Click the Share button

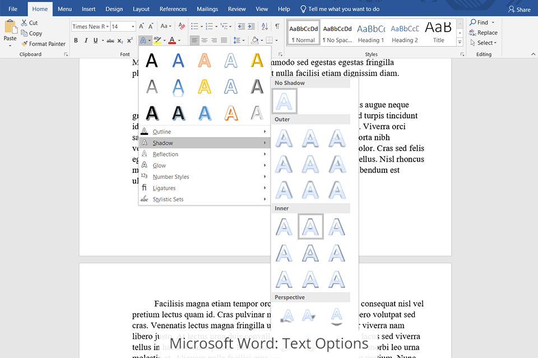[x=519, y=10]
